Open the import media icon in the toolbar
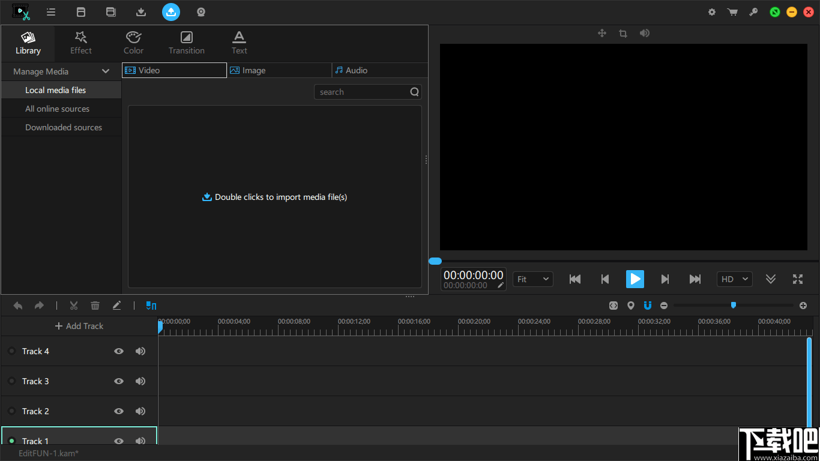 [140, 12]
